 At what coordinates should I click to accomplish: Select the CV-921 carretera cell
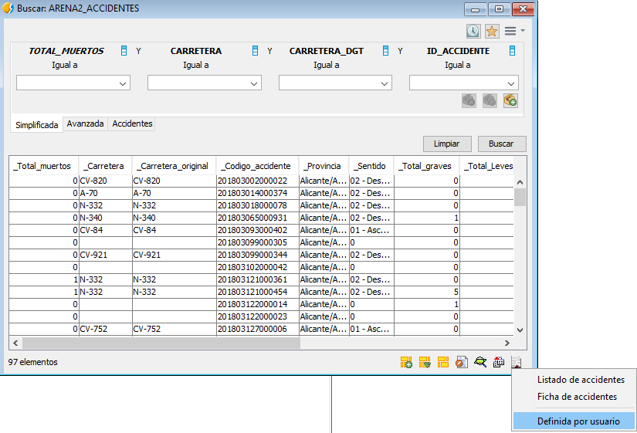point(105,255)
